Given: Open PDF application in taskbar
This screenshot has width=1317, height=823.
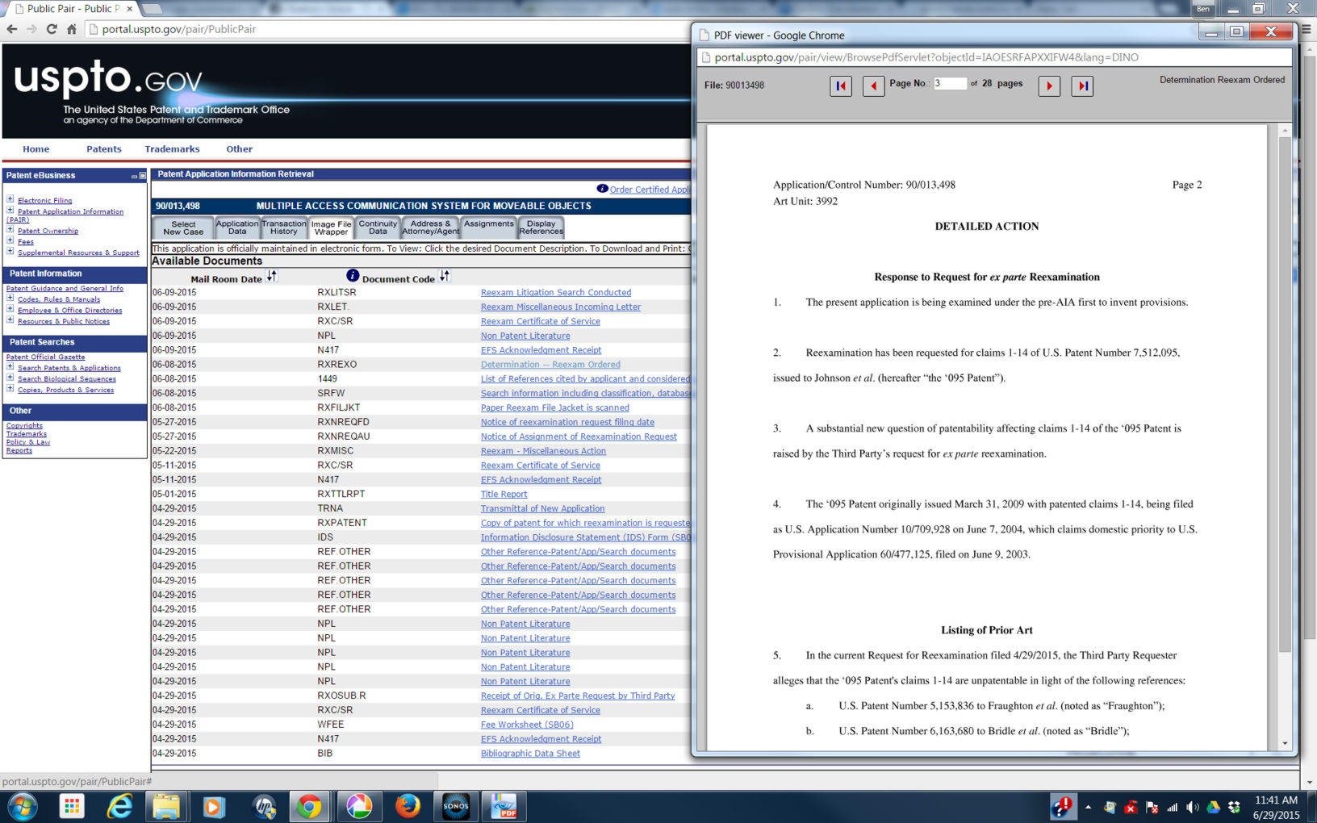Looking at the screenshot, I should tap(504, 806).
